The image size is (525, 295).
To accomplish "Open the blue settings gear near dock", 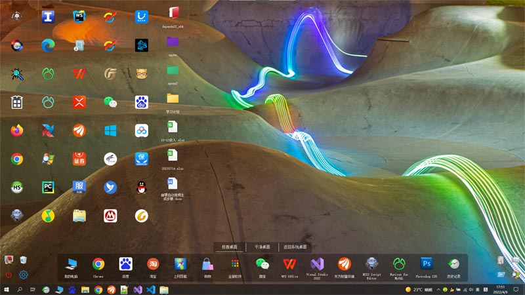I will click(x=23, y=275).
